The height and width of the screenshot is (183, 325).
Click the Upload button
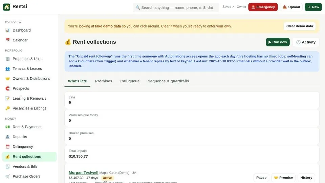(x=291, y=7)
